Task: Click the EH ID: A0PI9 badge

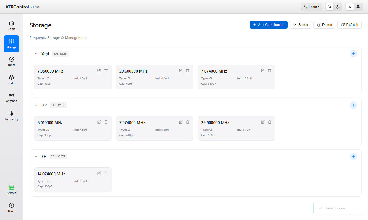Action: [58, 156]
